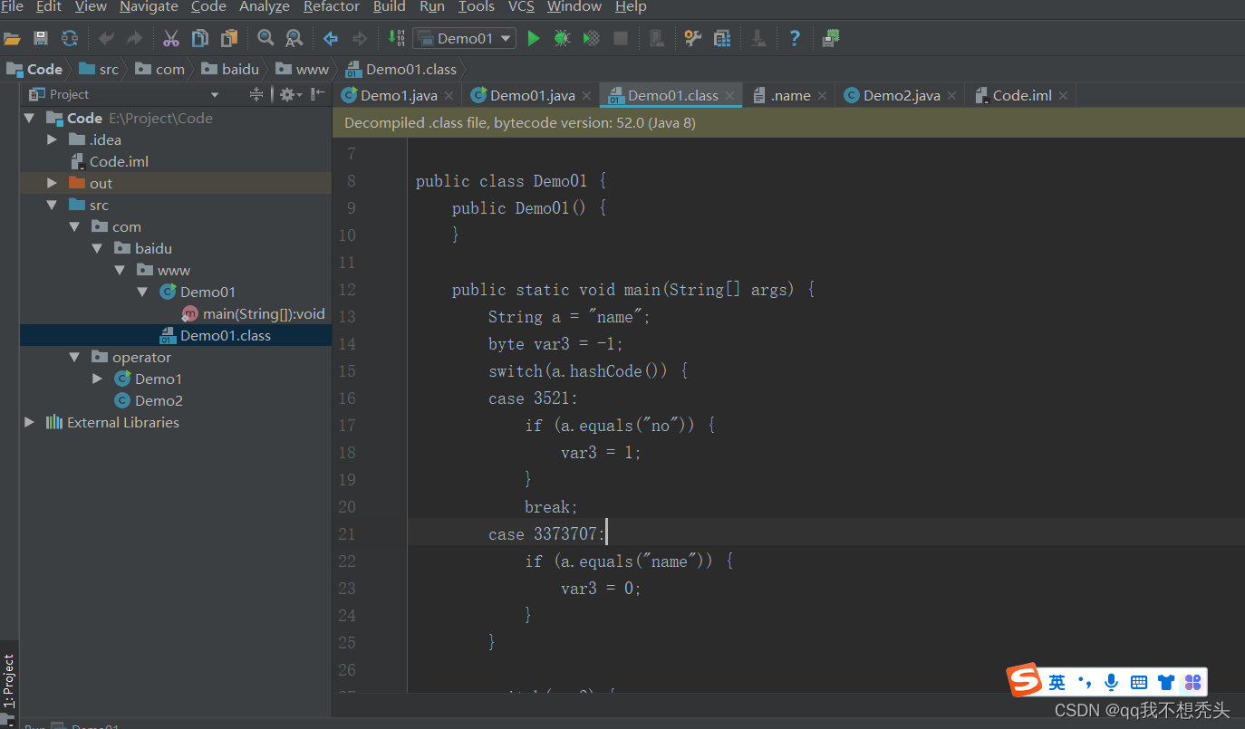The width and height of the screenshot is (1245, 729).
Task: Expand the out folder
Action: [52, 183]
